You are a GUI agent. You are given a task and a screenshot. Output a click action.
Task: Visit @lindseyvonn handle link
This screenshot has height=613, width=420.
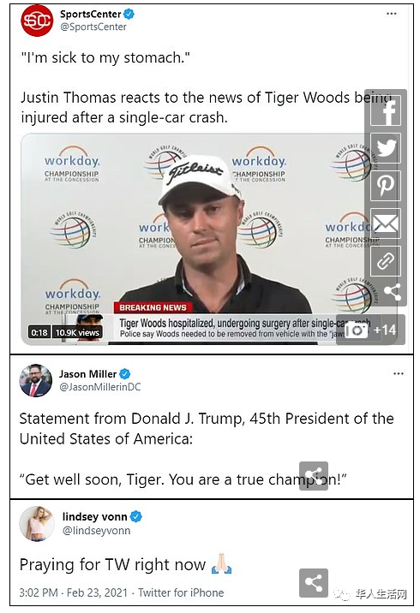tap(96, 531)
